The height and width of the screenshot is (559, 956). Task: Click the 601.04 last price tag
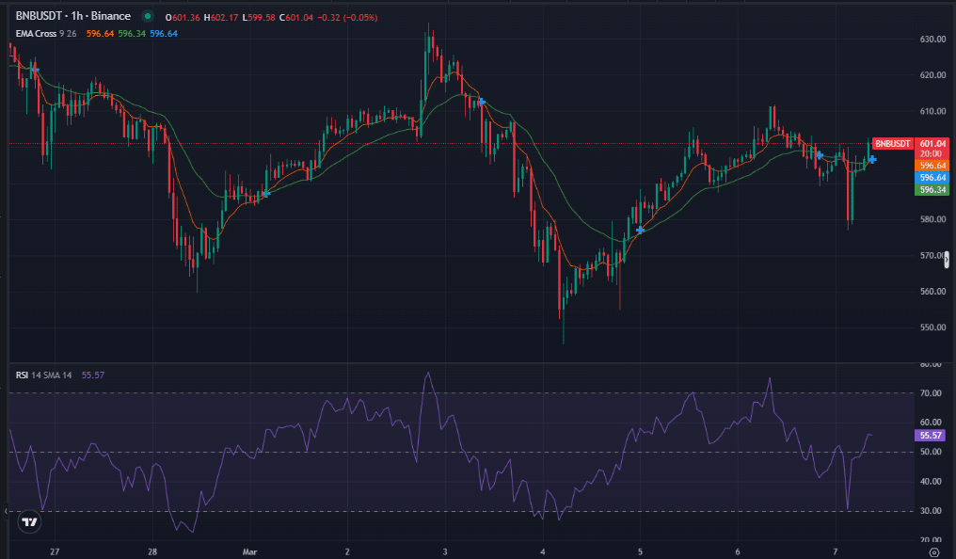pos(932,144)
